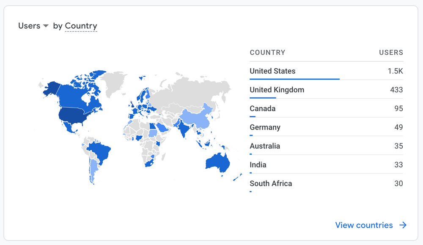Screen dimensions: 423x245
Task: Click the Country dimension label
Action: (81, 26)
